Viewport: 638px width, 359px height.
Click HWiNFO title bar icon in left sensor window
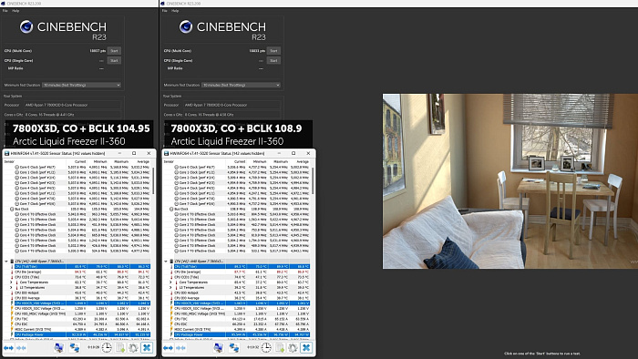coord(7,153)
